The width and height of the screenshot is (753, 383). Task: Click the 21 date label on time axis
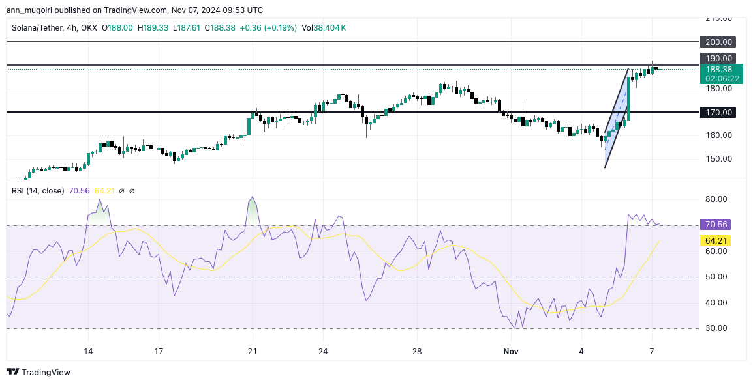point(252,351)
